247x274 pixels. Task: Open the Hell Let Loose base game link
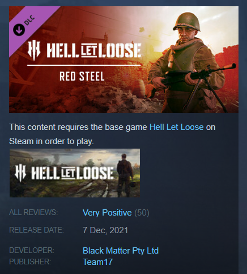[176, 127]
